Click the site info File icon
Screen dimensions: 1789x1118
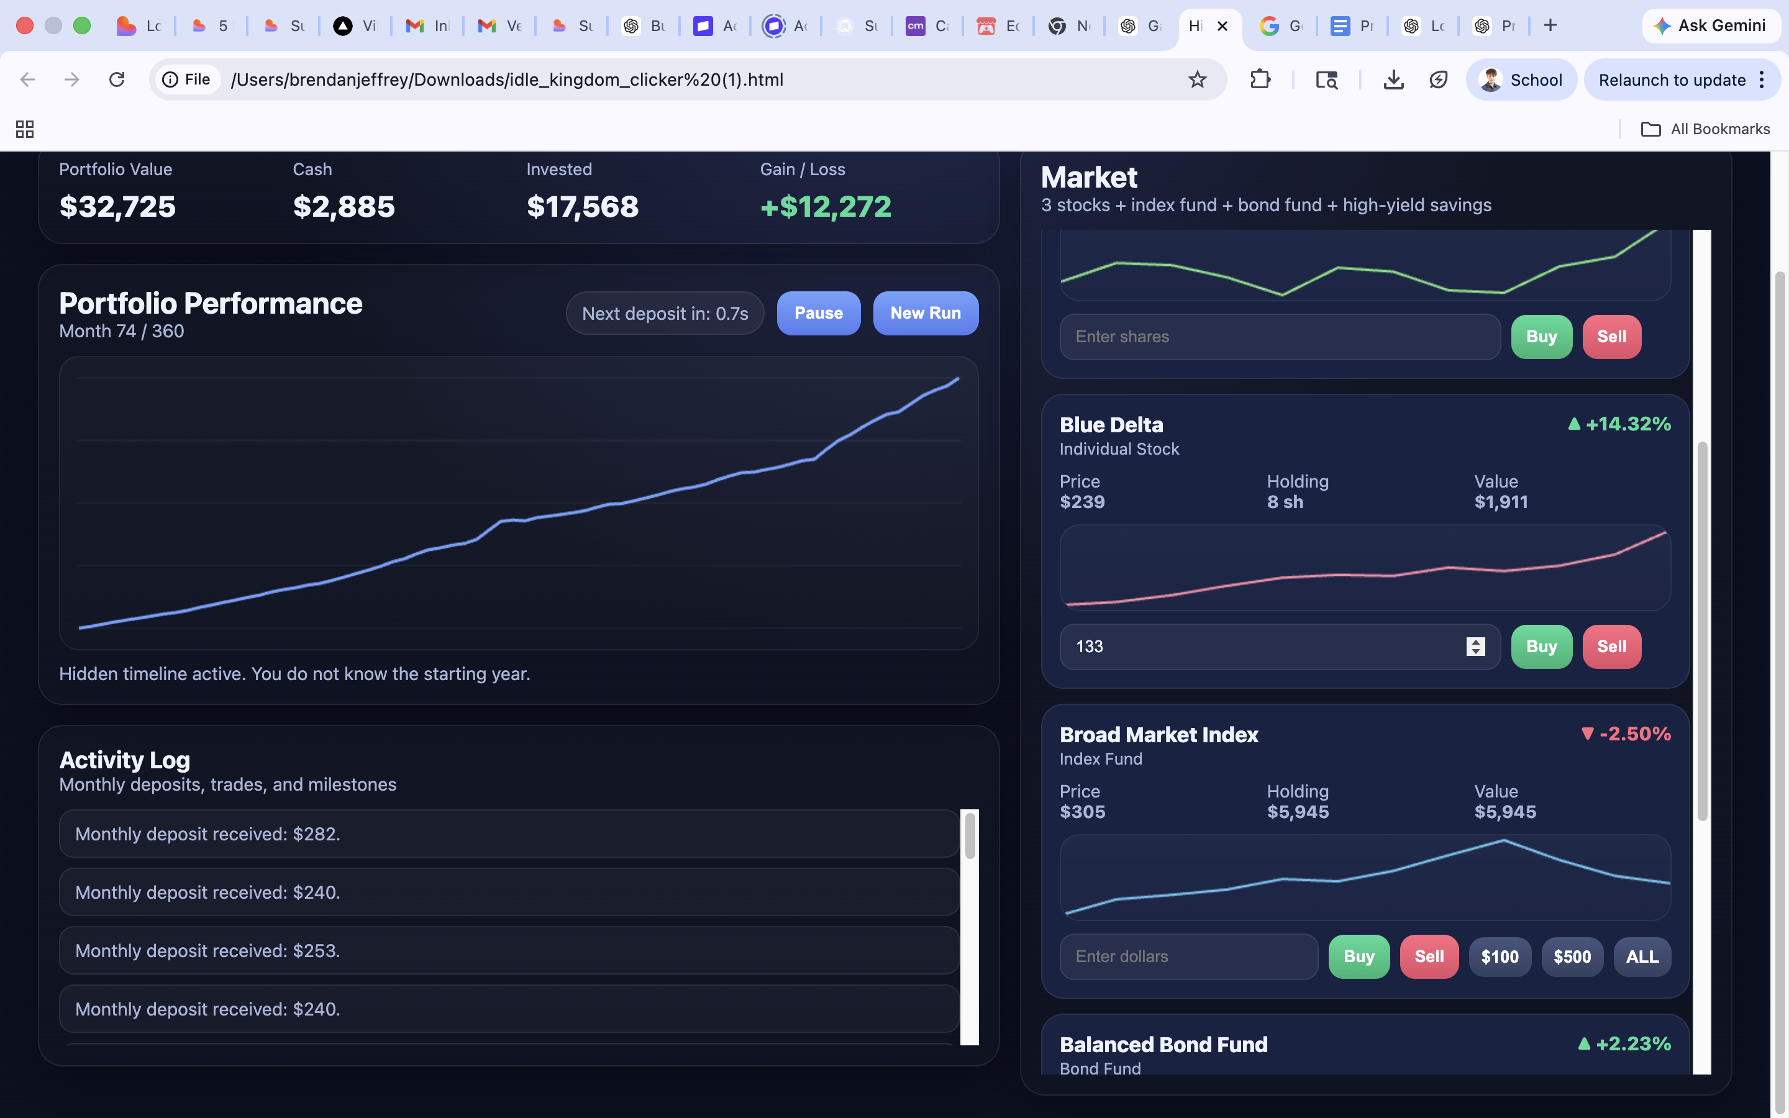tap(186, 79)
